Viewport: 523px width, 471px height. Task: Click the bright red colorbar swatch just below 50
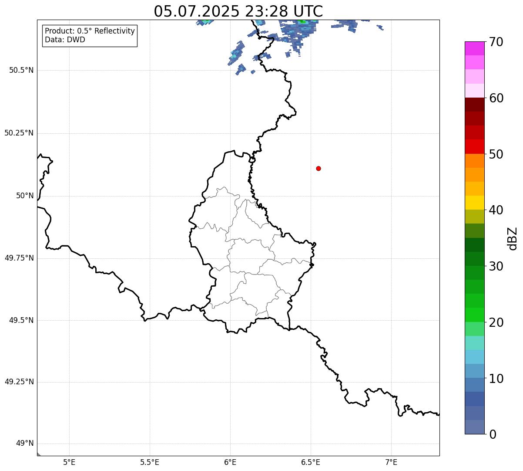click(475, 147)
